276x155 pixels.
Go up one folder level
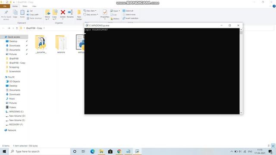click(17, 28)
